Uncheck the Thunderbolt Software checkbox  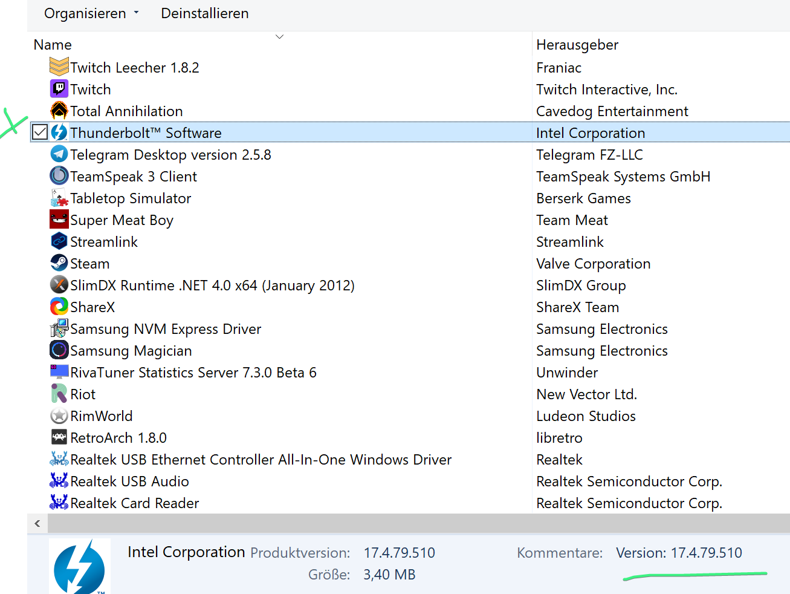pyautogui.click(x=40, y=132)
